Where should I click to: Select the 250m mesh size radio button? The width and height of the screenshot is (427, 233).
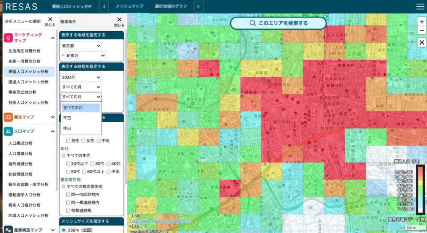pyautogui.click(x=64, y=230)
